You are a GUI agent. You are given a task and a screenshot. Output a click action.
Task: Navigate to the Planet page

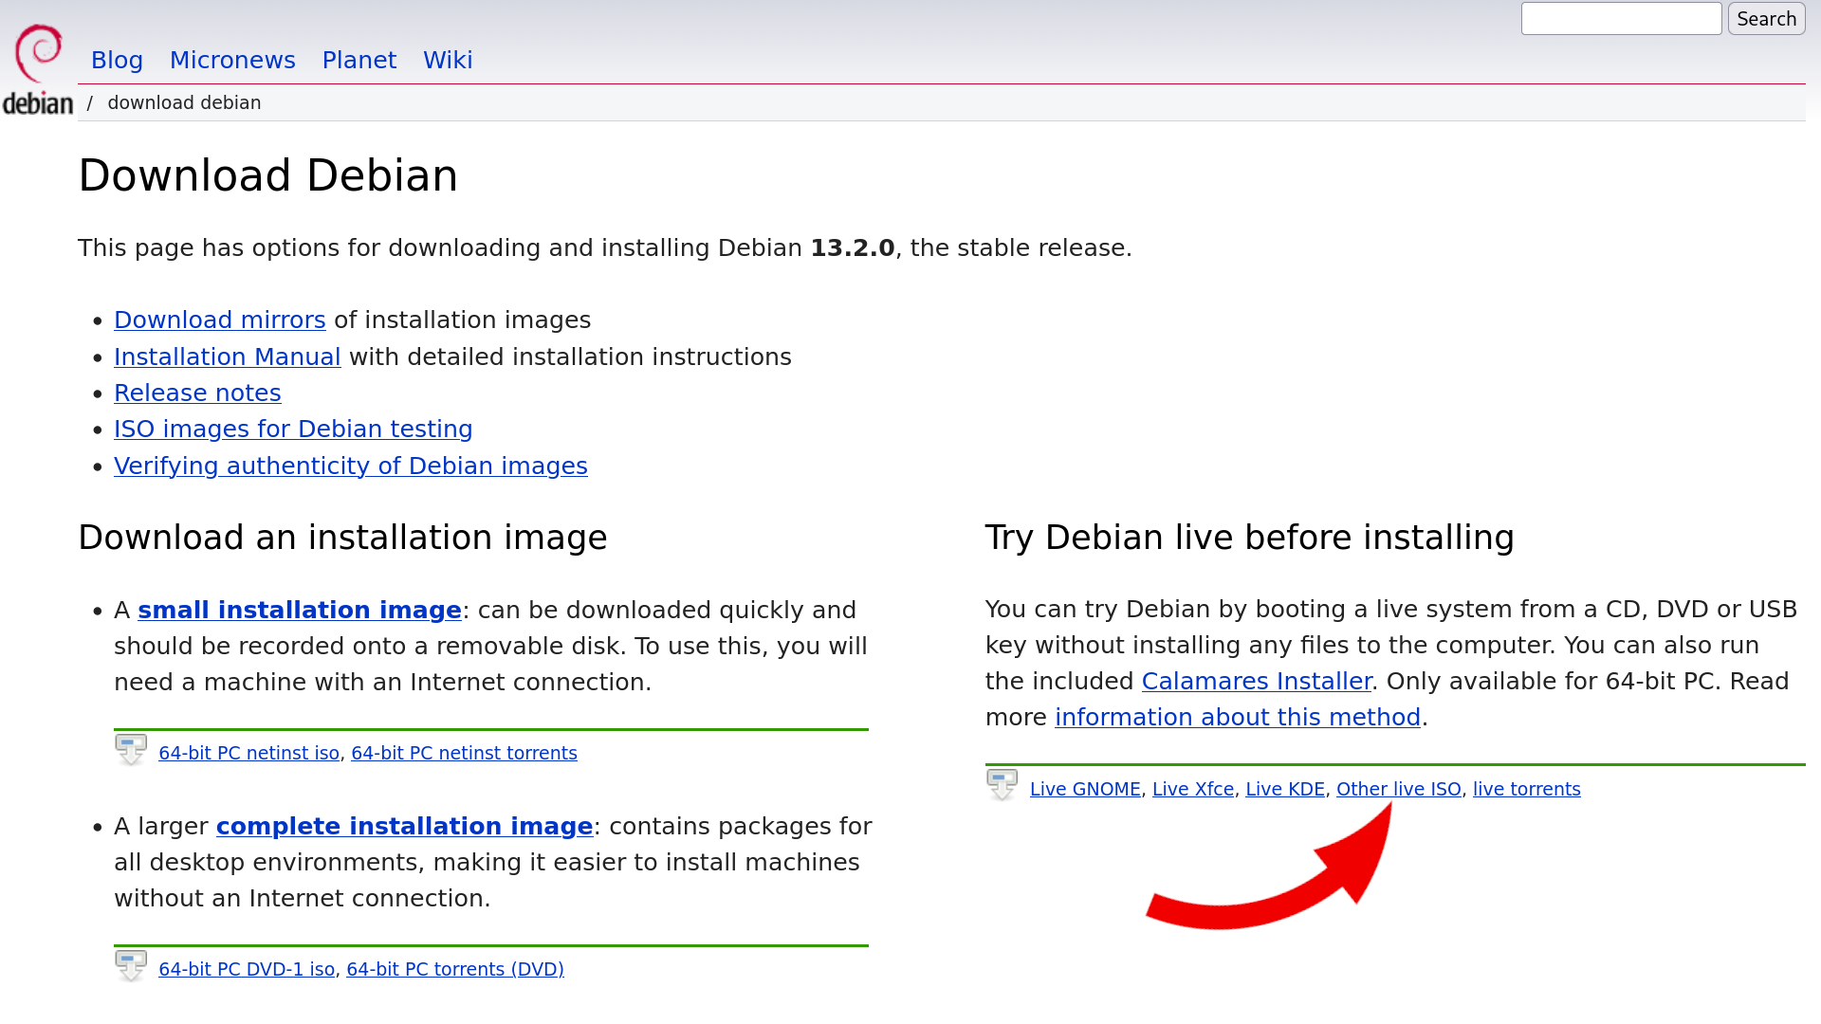coord(359,60)
